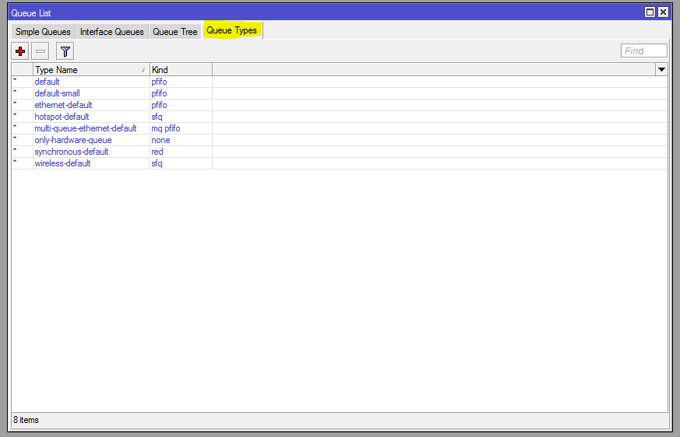Sort by the Kind column header
Screen dimensions: 680x437
(x=180, y=70)
